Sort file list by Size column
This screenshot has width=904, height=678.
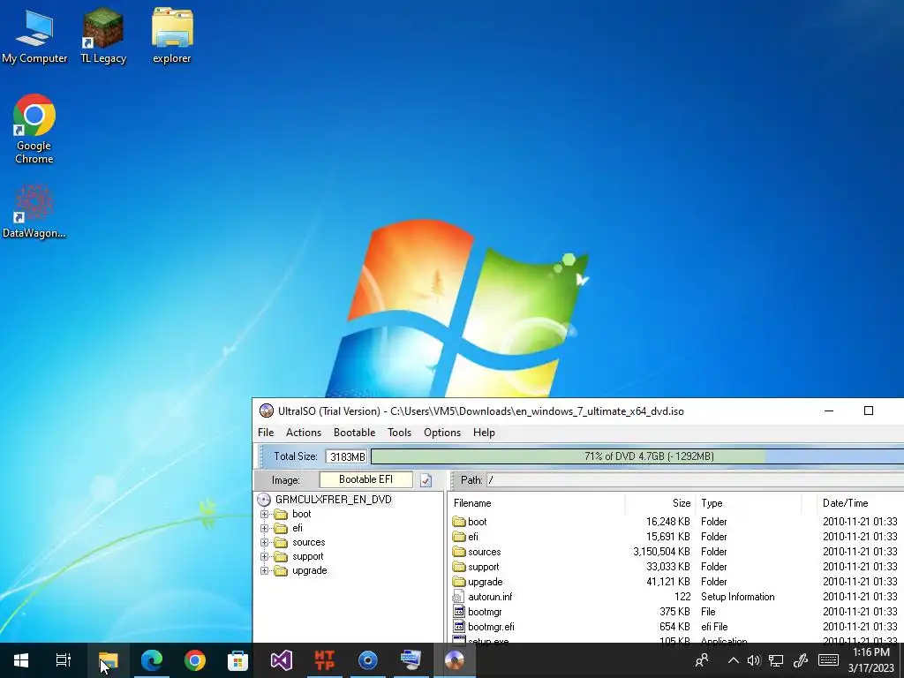(660, 503)
